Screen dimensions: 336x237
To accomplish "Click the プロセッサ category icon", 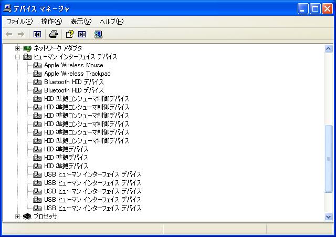I will [x=27, y=217].
